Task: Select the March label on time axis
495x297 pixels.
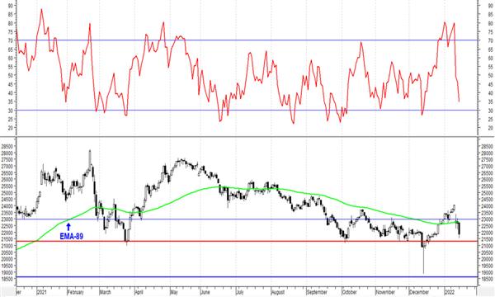Action: pyautogui.click(x=105, y=292)
